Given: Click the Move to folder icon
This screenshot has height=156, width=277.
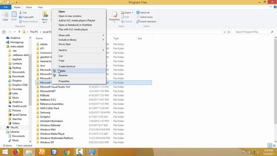Looking at the screenshot, I should click(x=45, y=14).
